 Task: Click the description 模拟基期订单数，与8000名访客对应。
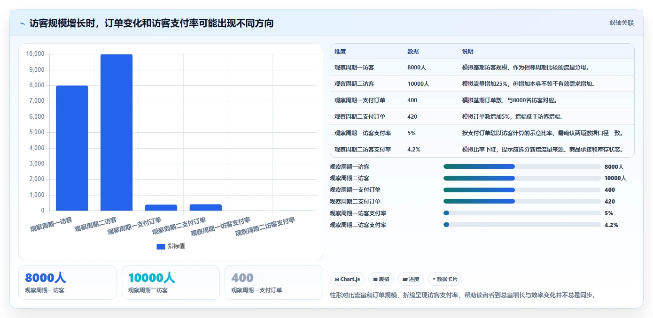pos(510,100)
